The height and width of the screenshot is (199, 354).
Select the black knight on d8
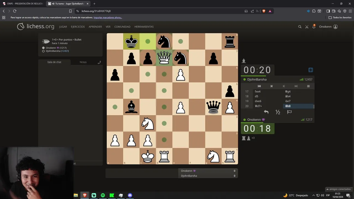point(164,41)
